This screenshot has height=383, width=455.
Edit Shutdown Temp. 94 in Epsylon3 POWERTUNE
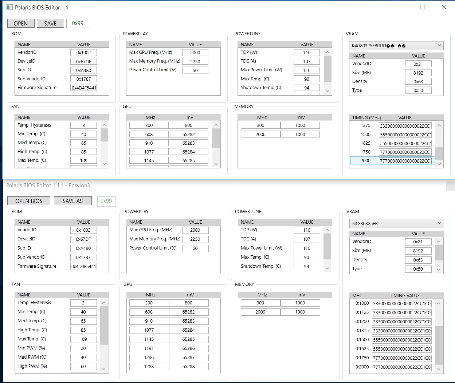(x=307, y=266)
